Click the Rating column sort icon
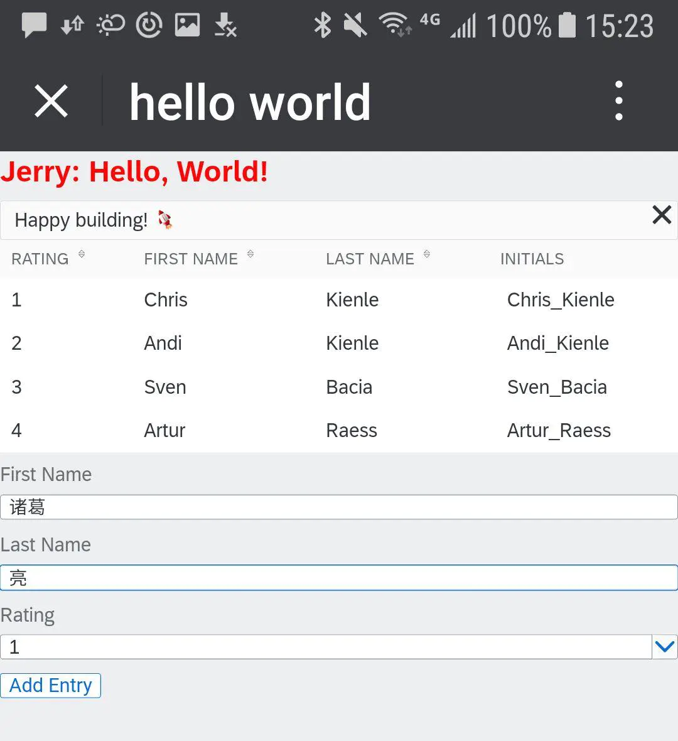 pyautogui.click(x=82, y=254)
